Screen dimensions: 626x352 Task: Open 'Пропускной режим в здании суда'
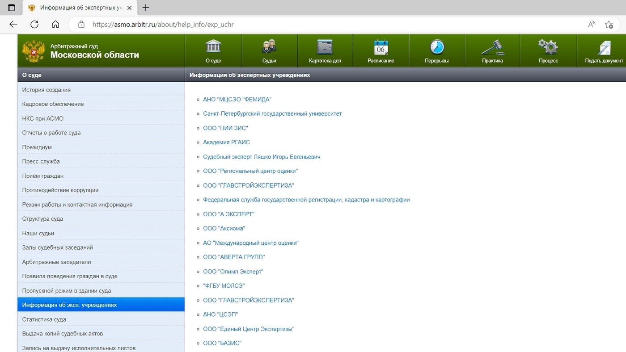[x=101, y=290]
